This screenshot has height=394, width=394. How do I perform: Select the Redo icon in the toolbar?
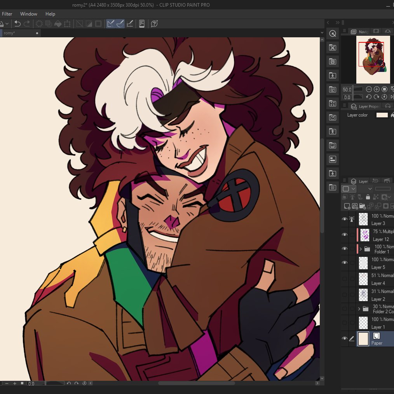point(27,24)
